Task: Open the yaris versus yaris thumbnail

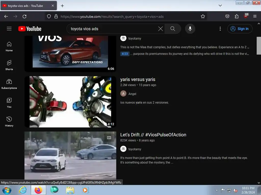Action: [x=70, y=102]
